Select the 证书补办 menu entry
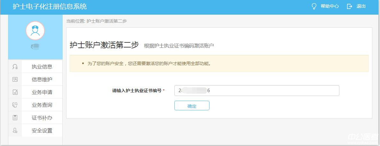This screenshot has height=146, width=380. pos(42,118)
